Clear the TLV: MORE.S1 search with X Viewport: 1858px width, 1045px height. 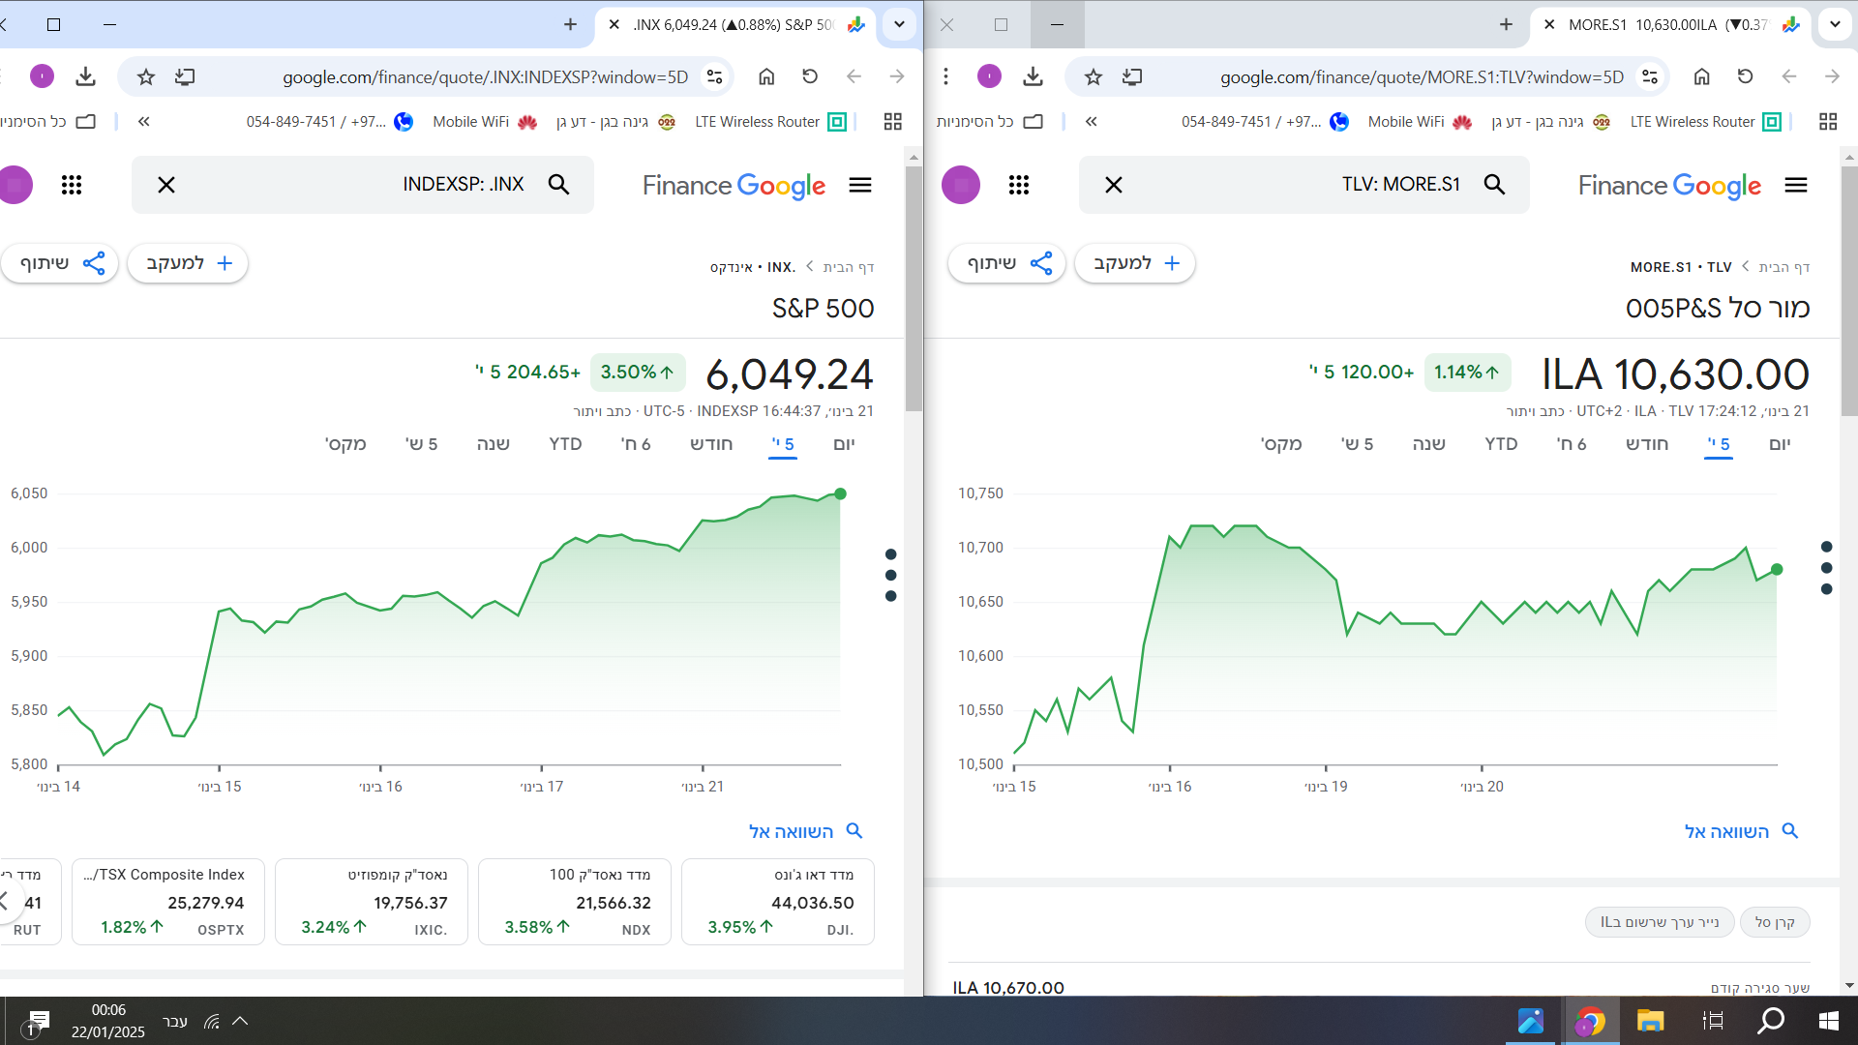click(1114, 185)
